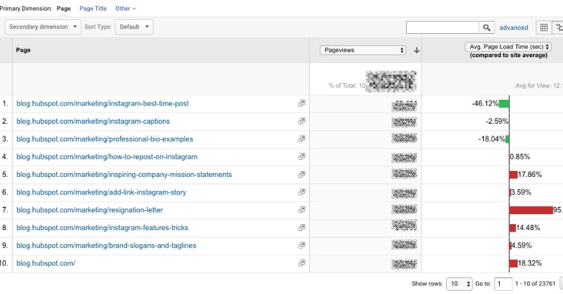Click the red resignation-letter load time bar
Screen dimensions: 563x294
coord(531,210)
